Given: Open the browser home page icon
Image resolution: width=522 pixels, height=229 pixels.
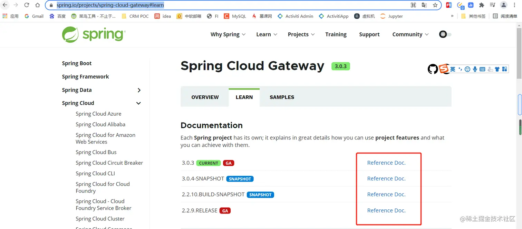Looking at the screenshot, I should click(38, 5).
